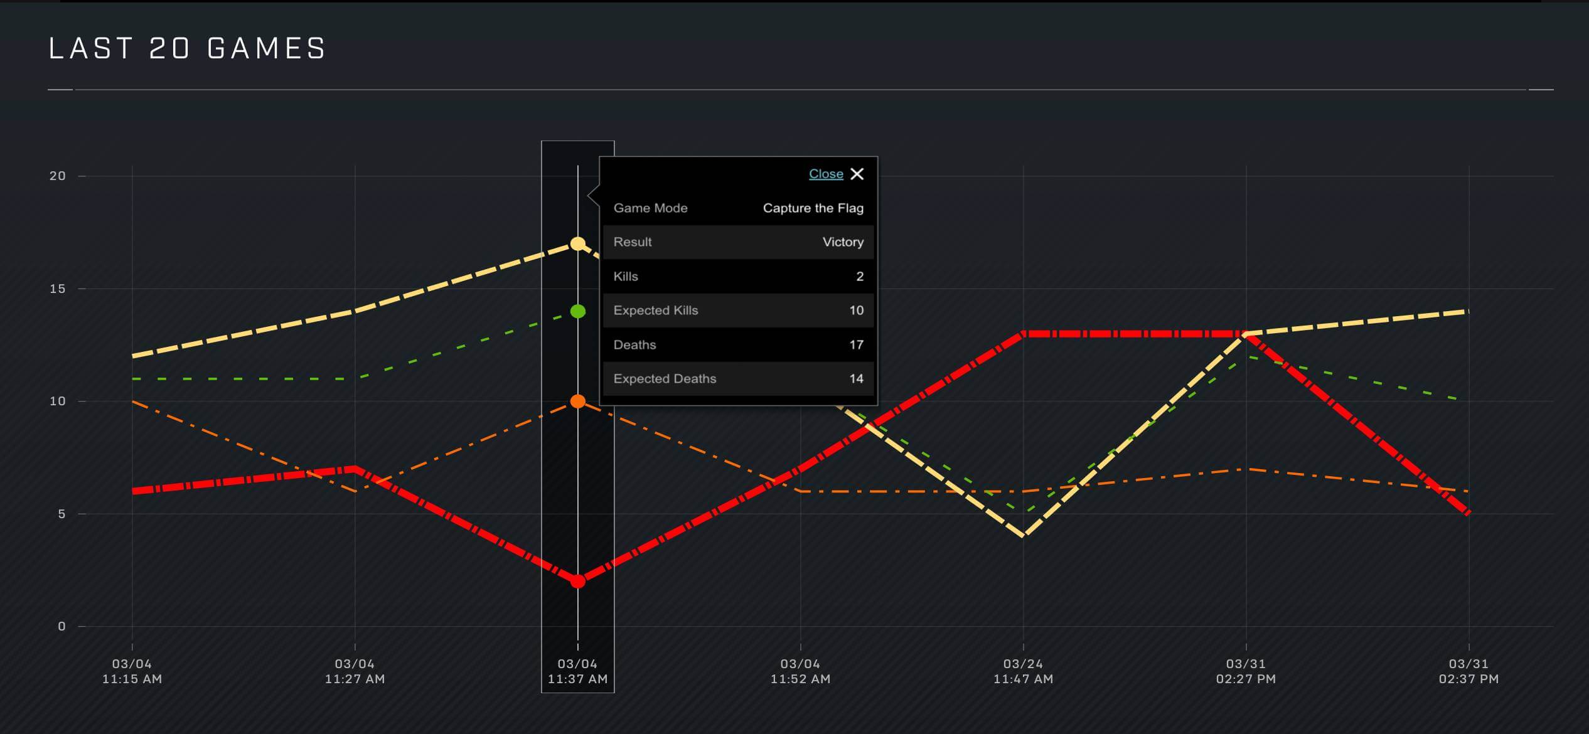Expand details for the Kills row
The width and height of the screenshot is (1589, 734).
pyautogui.click(x=739, y=276)
